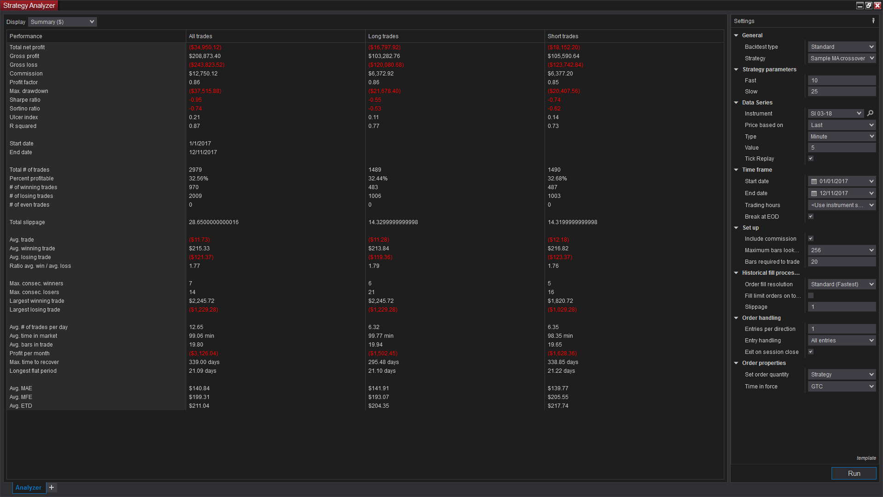Image resolution: width=883 pixels, height=497 pixels.
Task: Open the Strategy Sample MA crossover dropdown
Action: click(842, 58)
